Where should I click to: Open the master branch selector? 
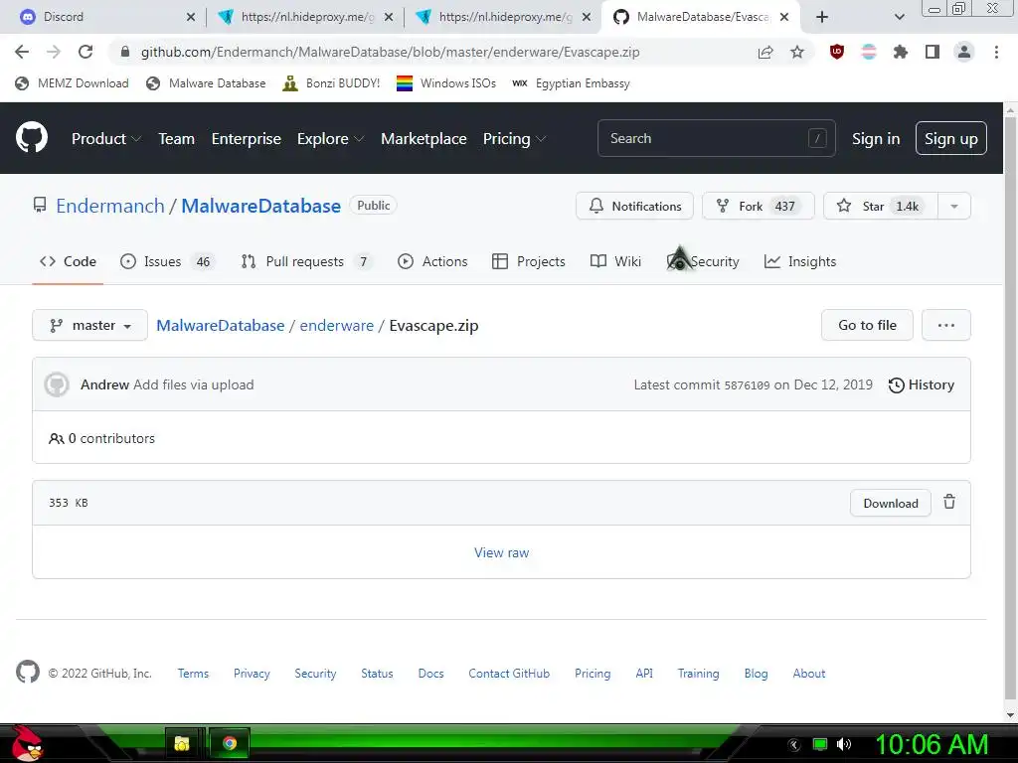point(89,325)
